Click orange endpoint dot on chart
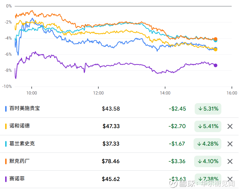Viewport: 242px width, 191px height. 216,39
